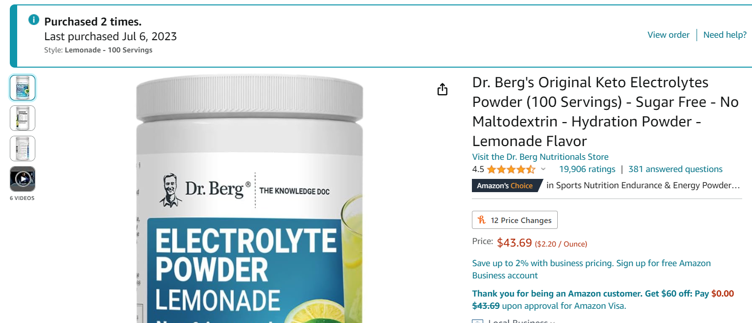Click the 4.5 star rating stars
The width and height of the screenshot is (752, 323).
pos(510,169)
